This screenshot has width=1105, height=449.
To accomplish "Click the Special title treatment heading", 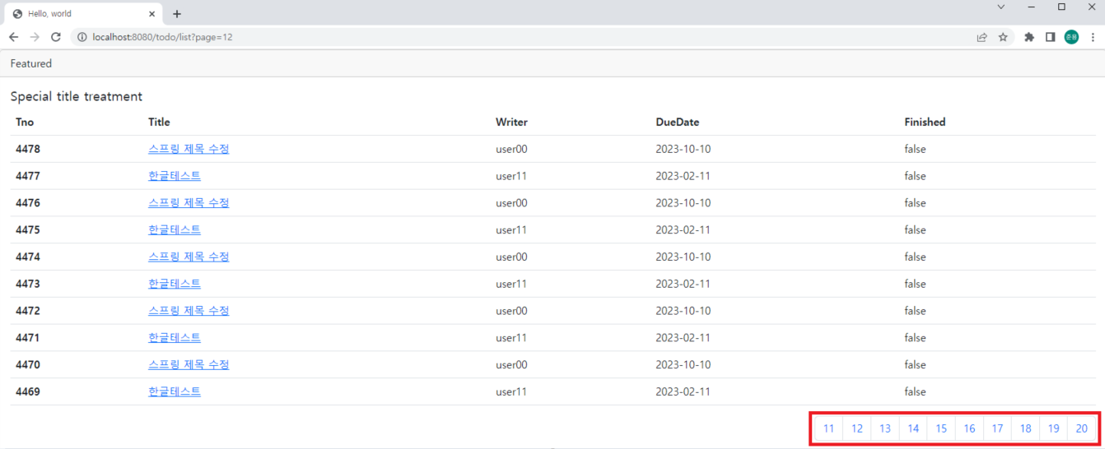I will 77,96.
